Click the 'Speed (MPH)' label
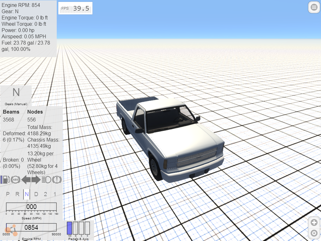Viewport: 321px width, 241px height. click(x=32, y=218)
